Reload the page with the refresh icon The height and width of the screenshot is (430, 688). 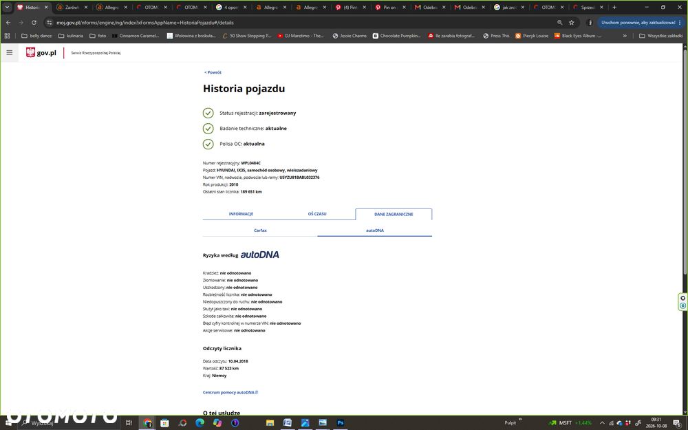(x=34, y=23)
